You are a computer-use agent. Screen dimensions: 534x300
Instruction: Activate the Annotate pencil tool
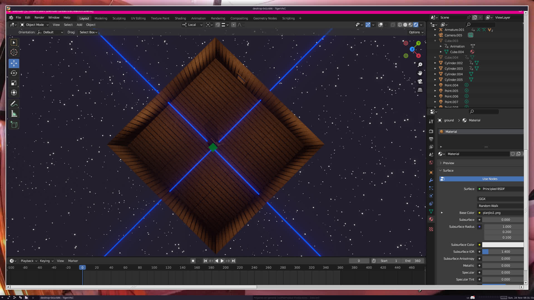[14, 104]
